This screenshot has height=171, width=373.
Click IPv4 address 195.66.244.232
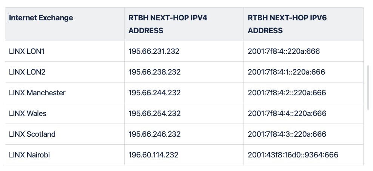point(154,93)
